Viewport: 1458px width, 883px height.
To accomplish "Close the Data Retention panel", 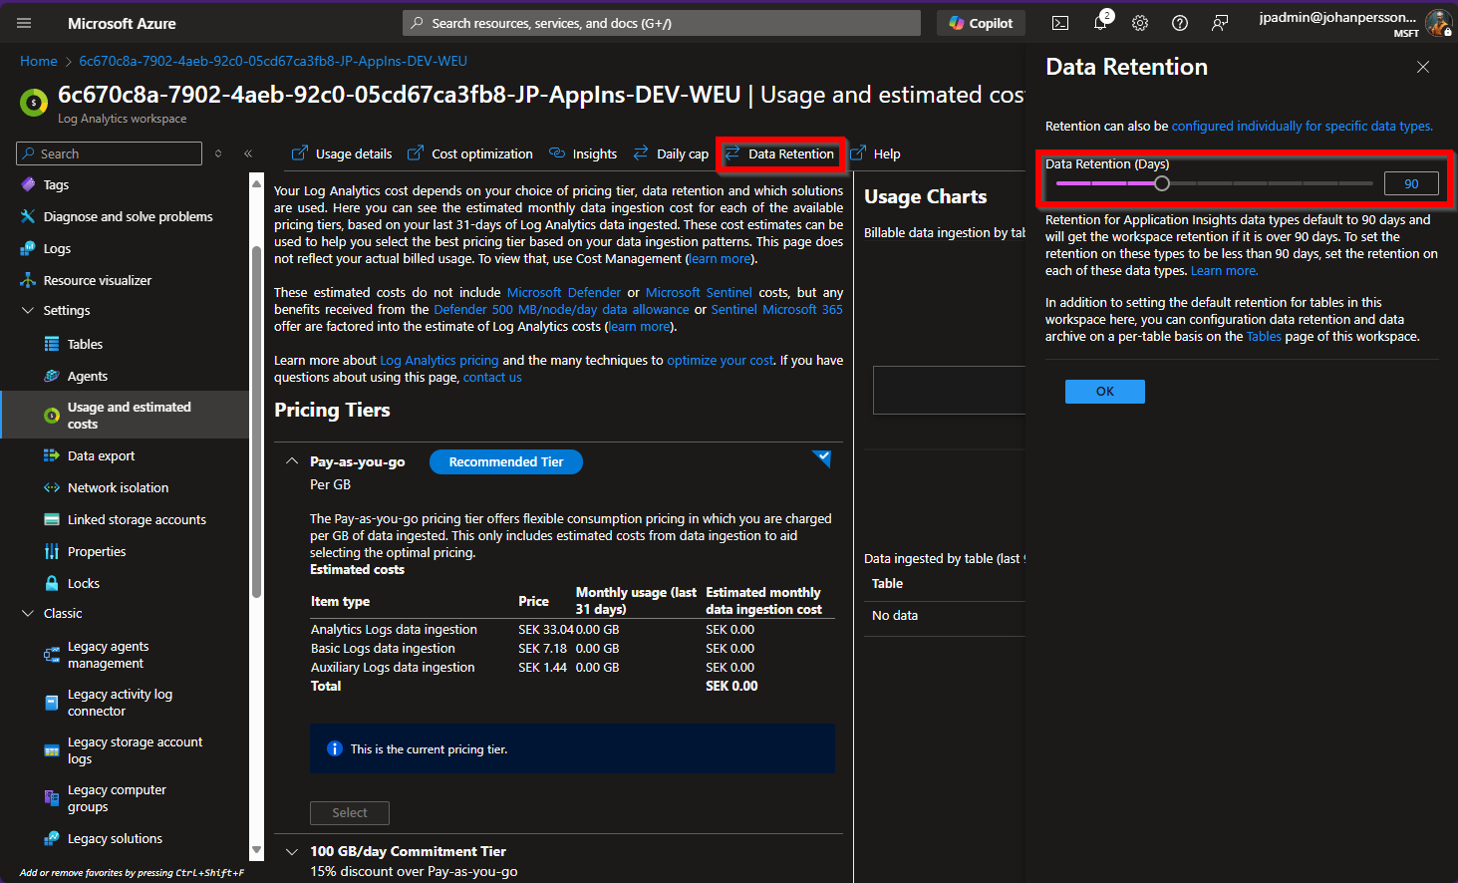I will tap(1423, 67).
